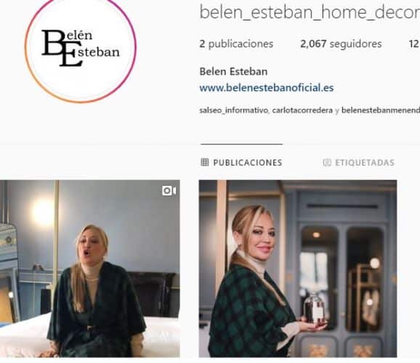Image resolution: width=420 pixels, height=363 pixels.
Task: Click the Belen Esteban display name
Action: [233, 71]
